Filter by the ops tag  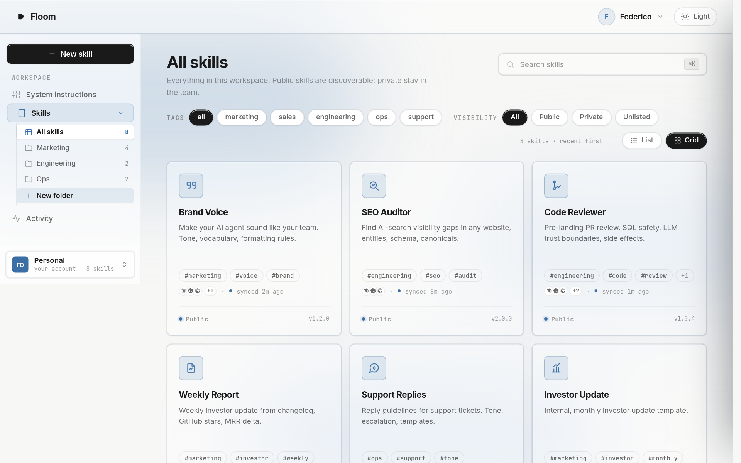(382, 117)
